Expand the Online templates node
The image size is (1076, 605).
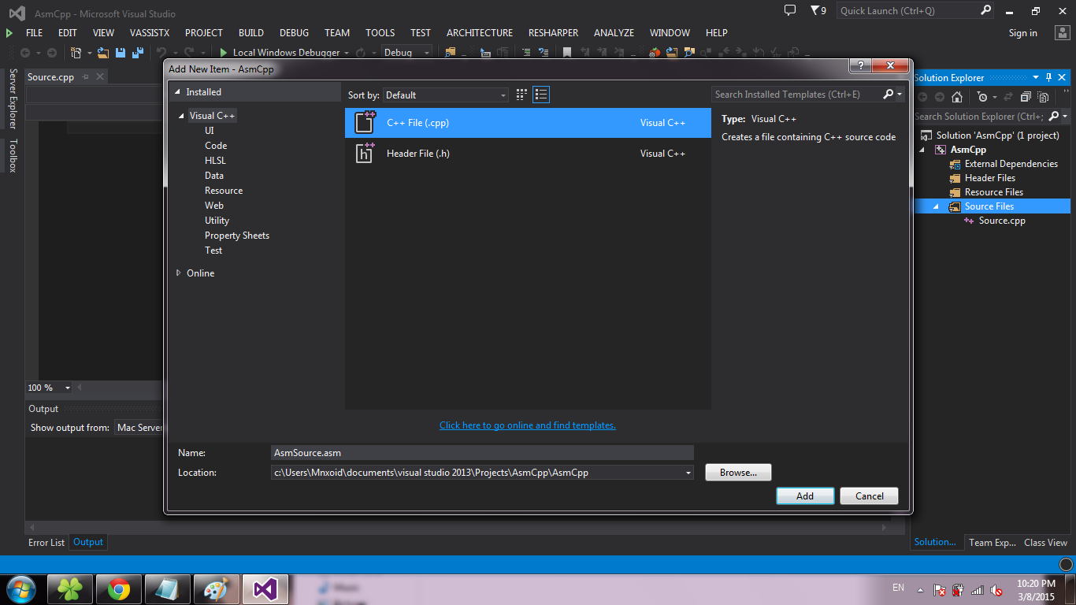[x=179, y=273]
